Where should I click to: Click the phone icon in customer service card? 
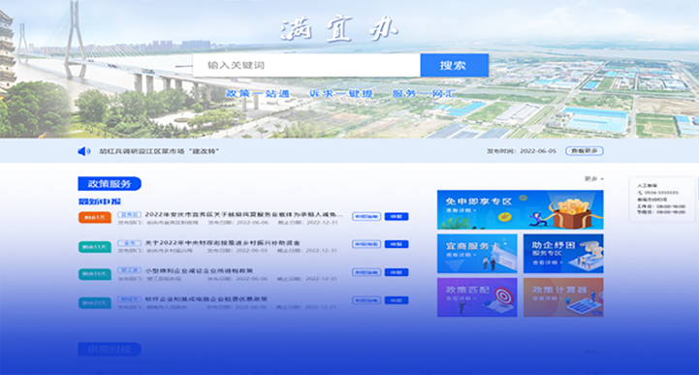640,193
